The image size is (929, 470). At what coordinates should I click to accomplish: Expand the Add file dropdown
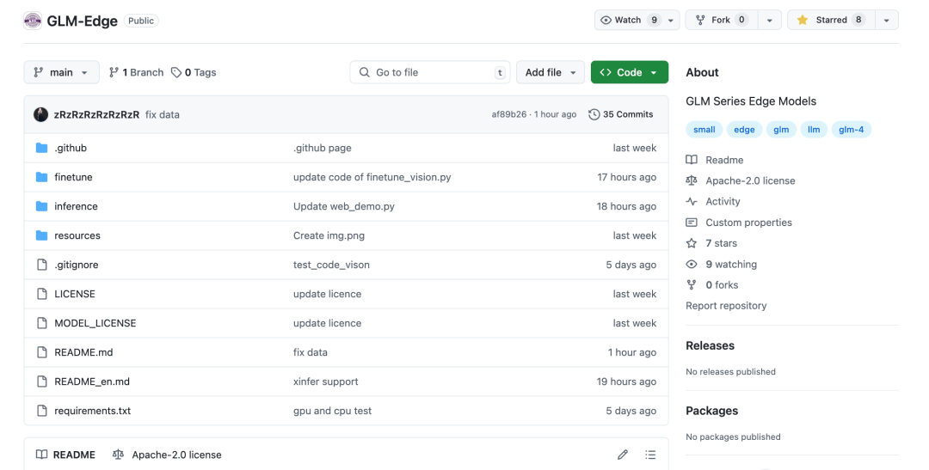[551, 72]
